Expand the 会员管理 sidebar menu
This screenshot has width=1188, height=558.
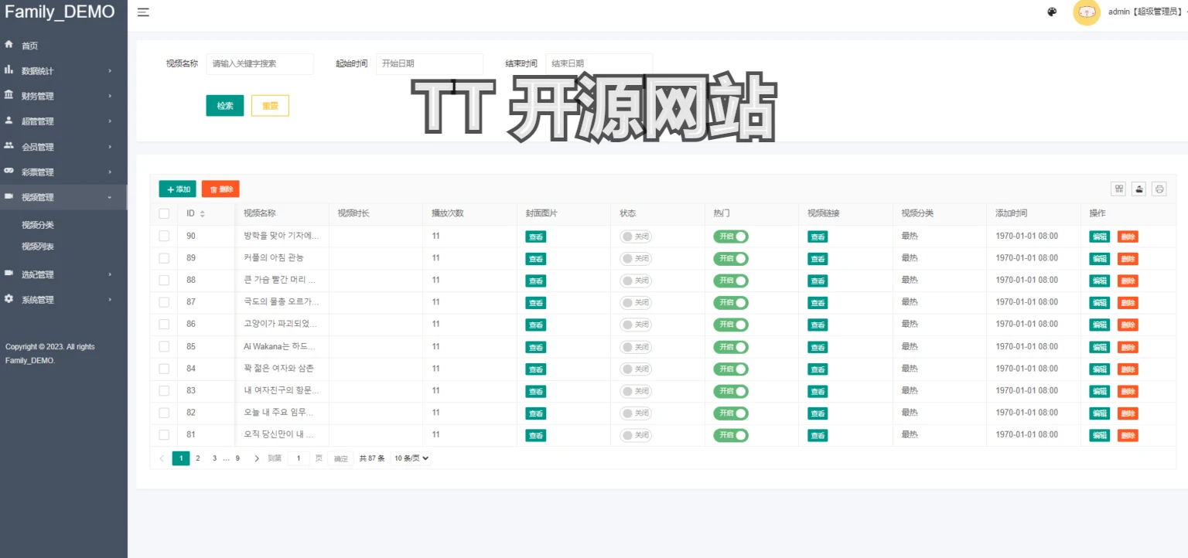tap(63, 147)
